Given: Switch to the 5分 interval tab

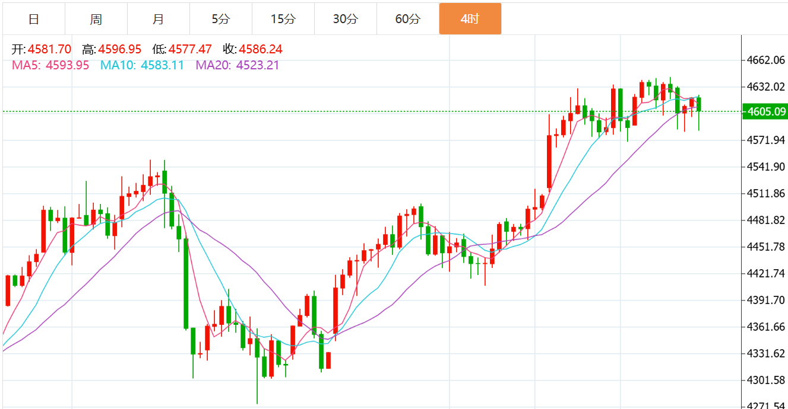Looking at the screenshot, I should click(x=220, y=19).
